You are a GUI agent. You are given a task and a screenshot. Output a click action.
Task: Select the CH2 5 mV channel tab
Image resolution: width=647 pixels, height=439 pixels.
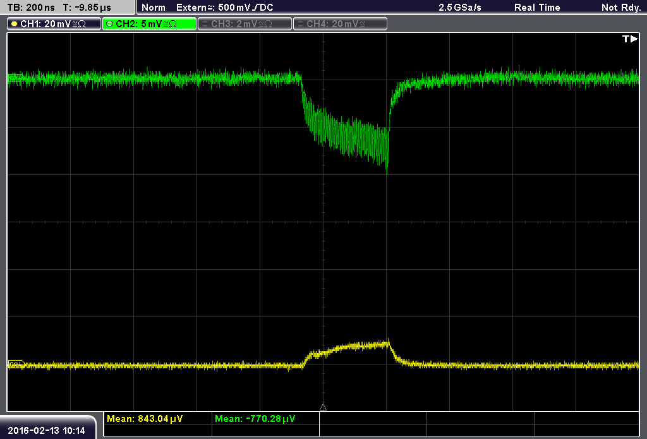click(x=149, y=24)
